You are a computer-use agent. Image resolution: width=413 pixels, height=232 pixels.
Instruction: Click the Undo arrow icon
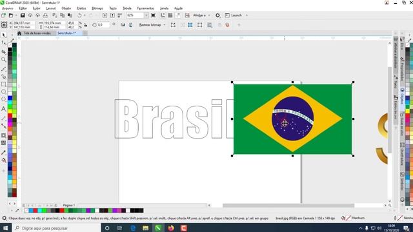[79, 15]
